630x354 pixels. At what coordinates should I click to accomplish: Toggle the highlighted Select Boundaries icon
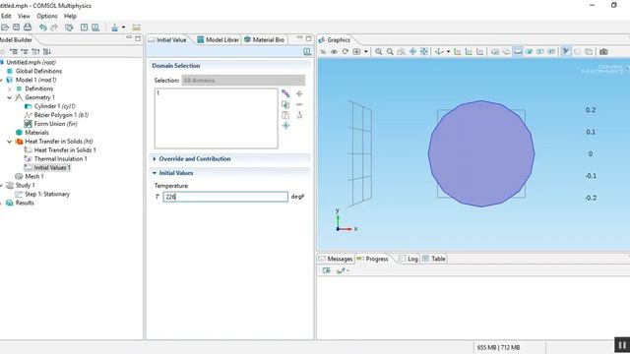click(x=518, y=51)
